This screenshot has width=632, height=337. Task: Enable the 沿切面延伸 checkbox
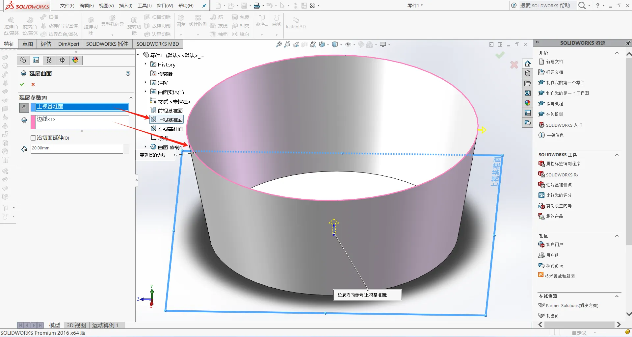pos(33,138)
